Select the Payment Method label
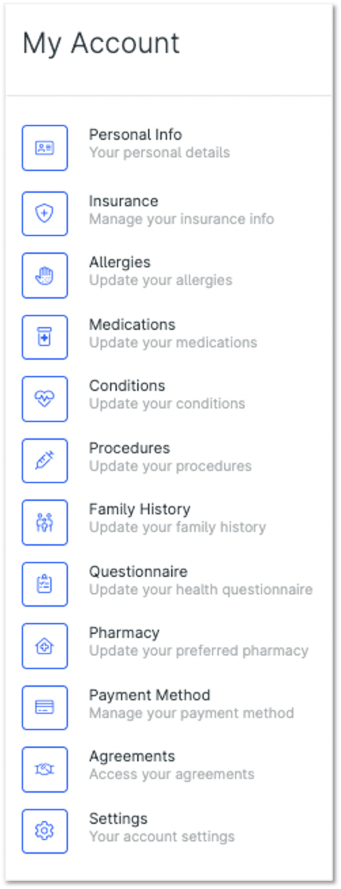Viewport: 341px width, 889px height. pos(149,695)
